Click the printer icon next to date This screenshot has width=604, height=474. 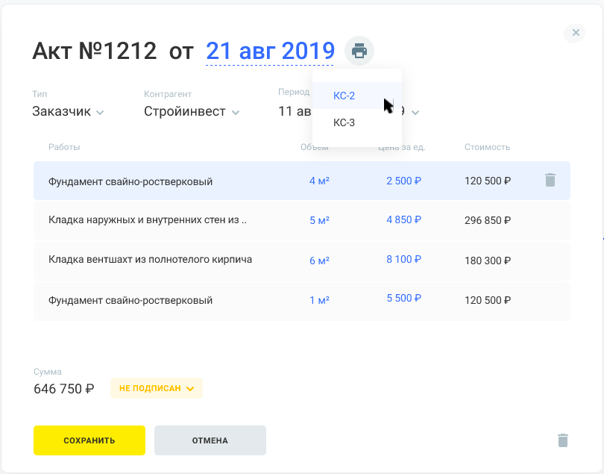(359, 52)
